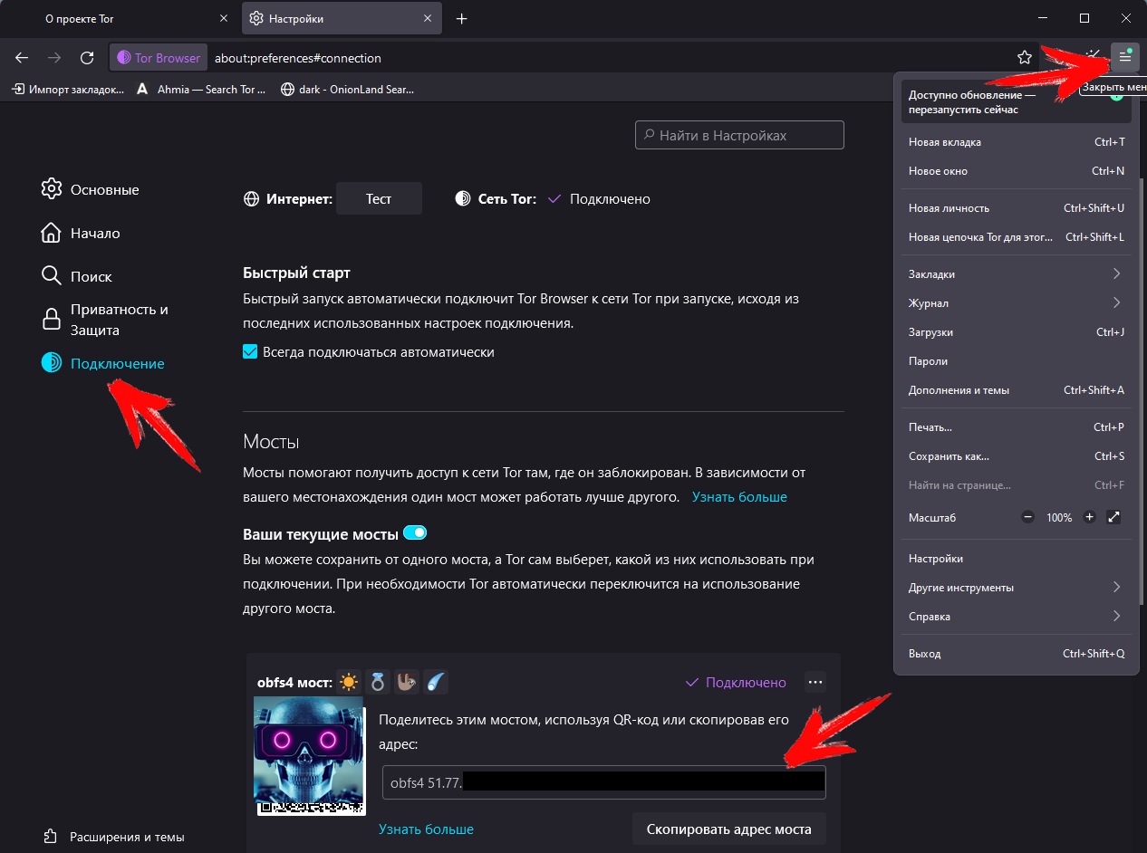
Task: Click Скопировать адрес моста button
Action: (x=729, y=829)
